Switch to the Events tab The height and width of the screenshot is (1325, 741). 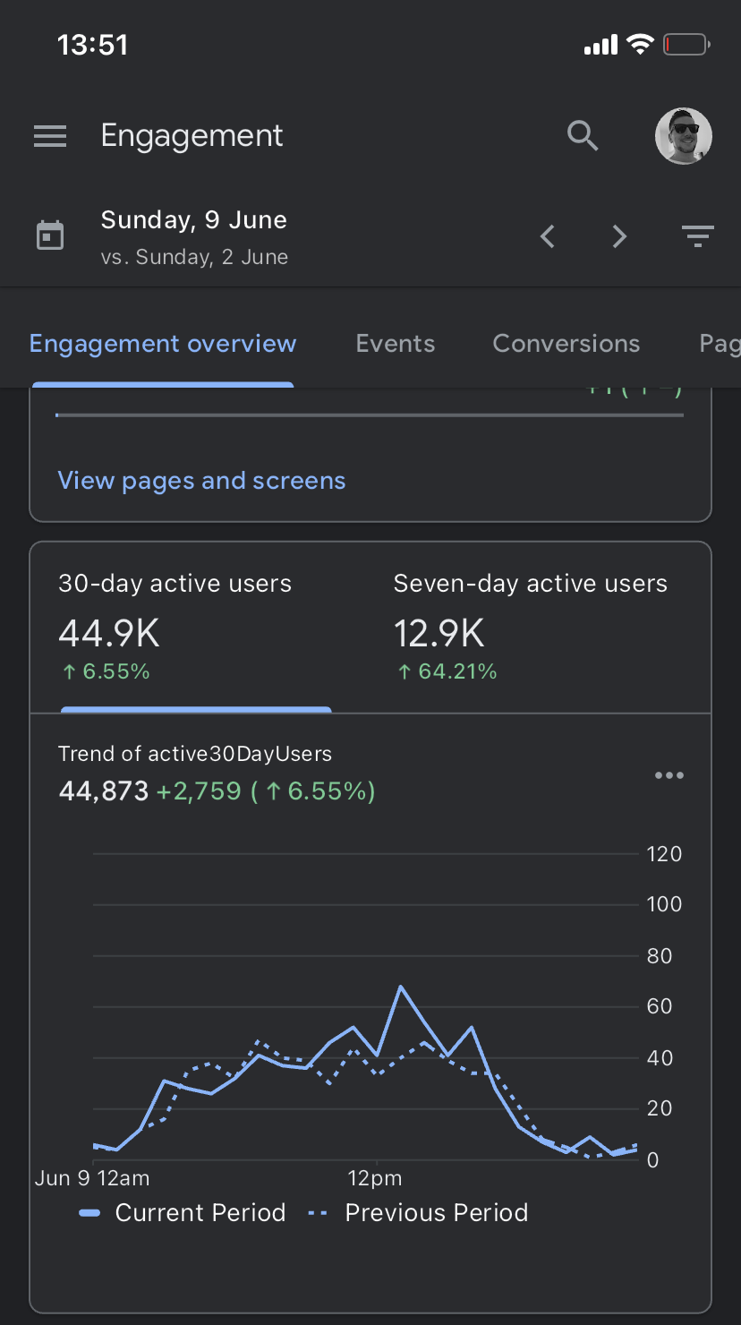click(395, 344)
